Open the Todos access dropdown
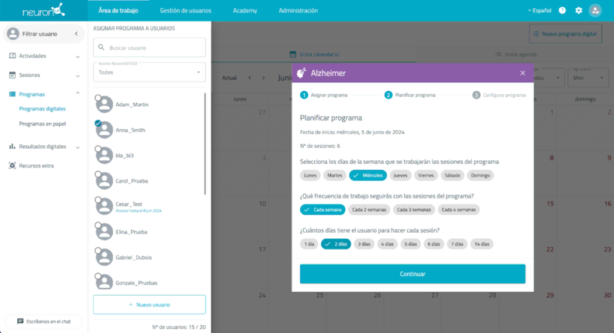This screenshot has height=333, width=614. [x=149, y=73]
